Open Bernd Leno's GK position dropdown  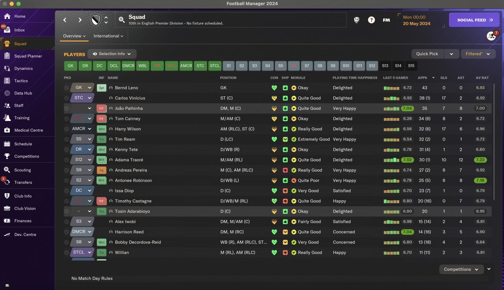82,88
